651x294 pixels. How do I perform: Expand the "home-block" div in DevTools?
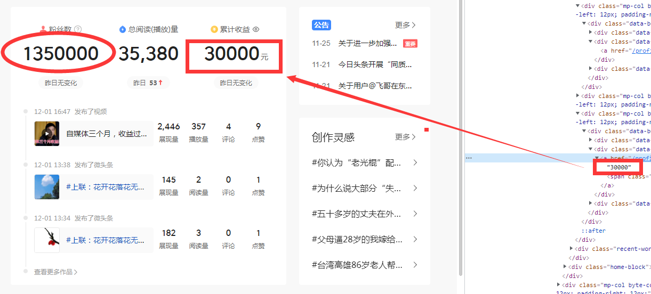(566, 267)
